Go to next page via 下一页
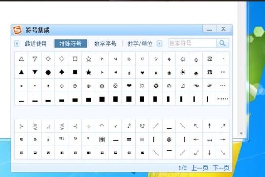 tap(221, 168)
